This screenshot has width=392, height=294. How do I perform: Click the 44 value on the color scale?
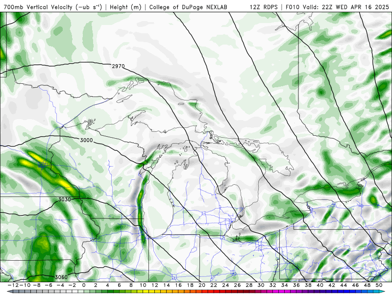click(x=343, y=285)
